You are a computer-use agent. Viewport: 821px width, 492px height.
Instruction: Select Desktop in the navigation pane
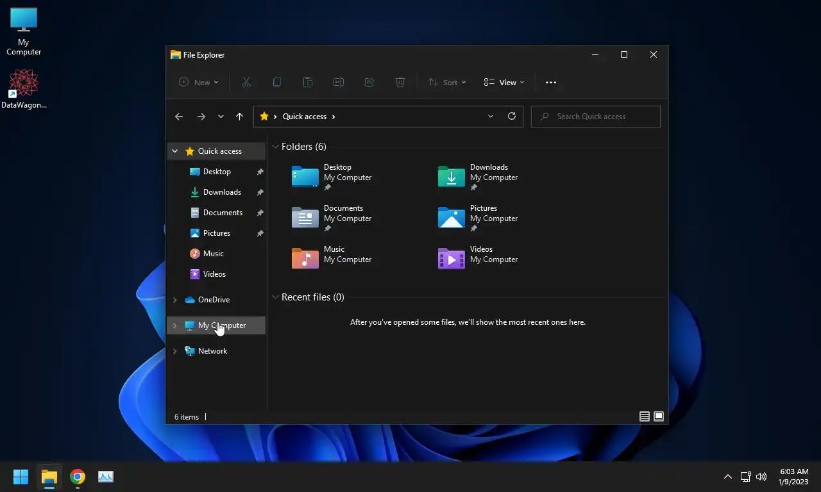[216, 172]
